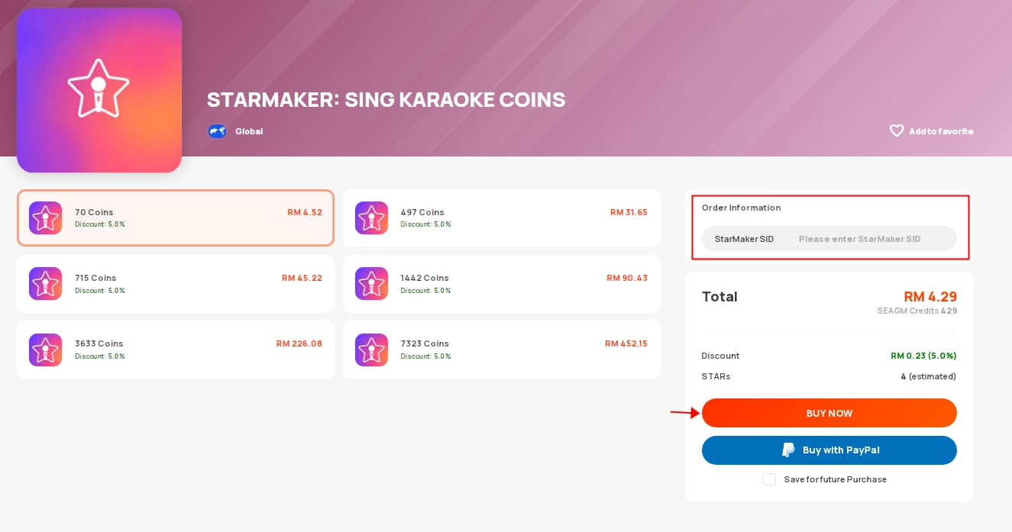This screenshot has height=532, width=1012.
Task: Click the RM 4.29 total amount
Action: click(x=930, y=297)
